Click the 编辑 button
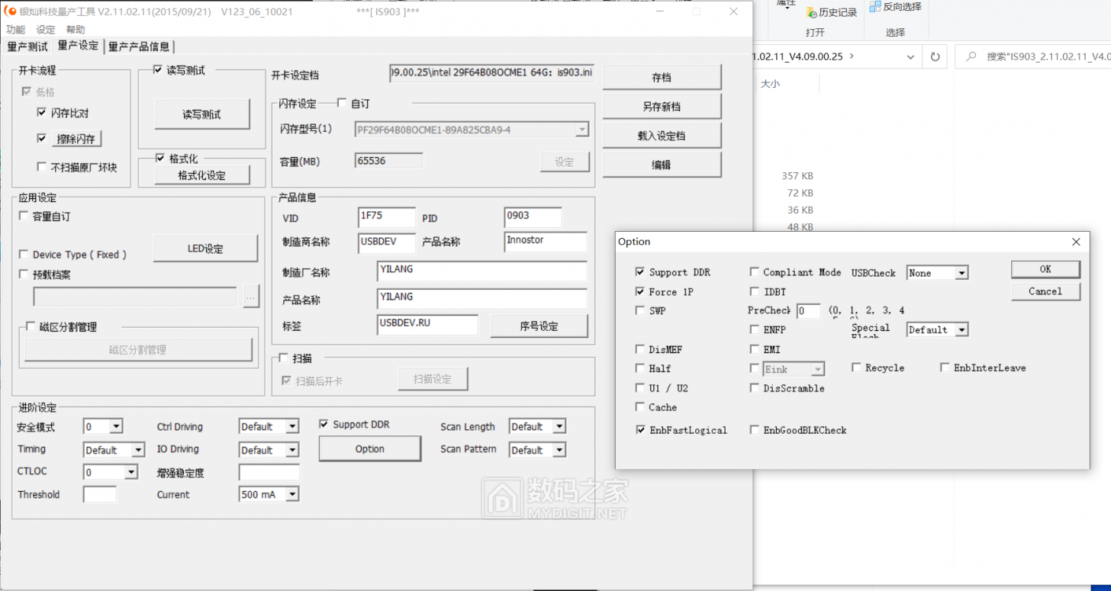This screenshot has width=1111, height=591. pos(662,165)
